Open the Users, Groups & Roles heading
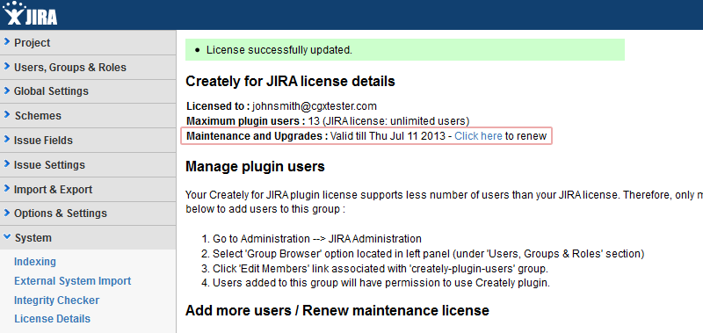 pos(70,68)
